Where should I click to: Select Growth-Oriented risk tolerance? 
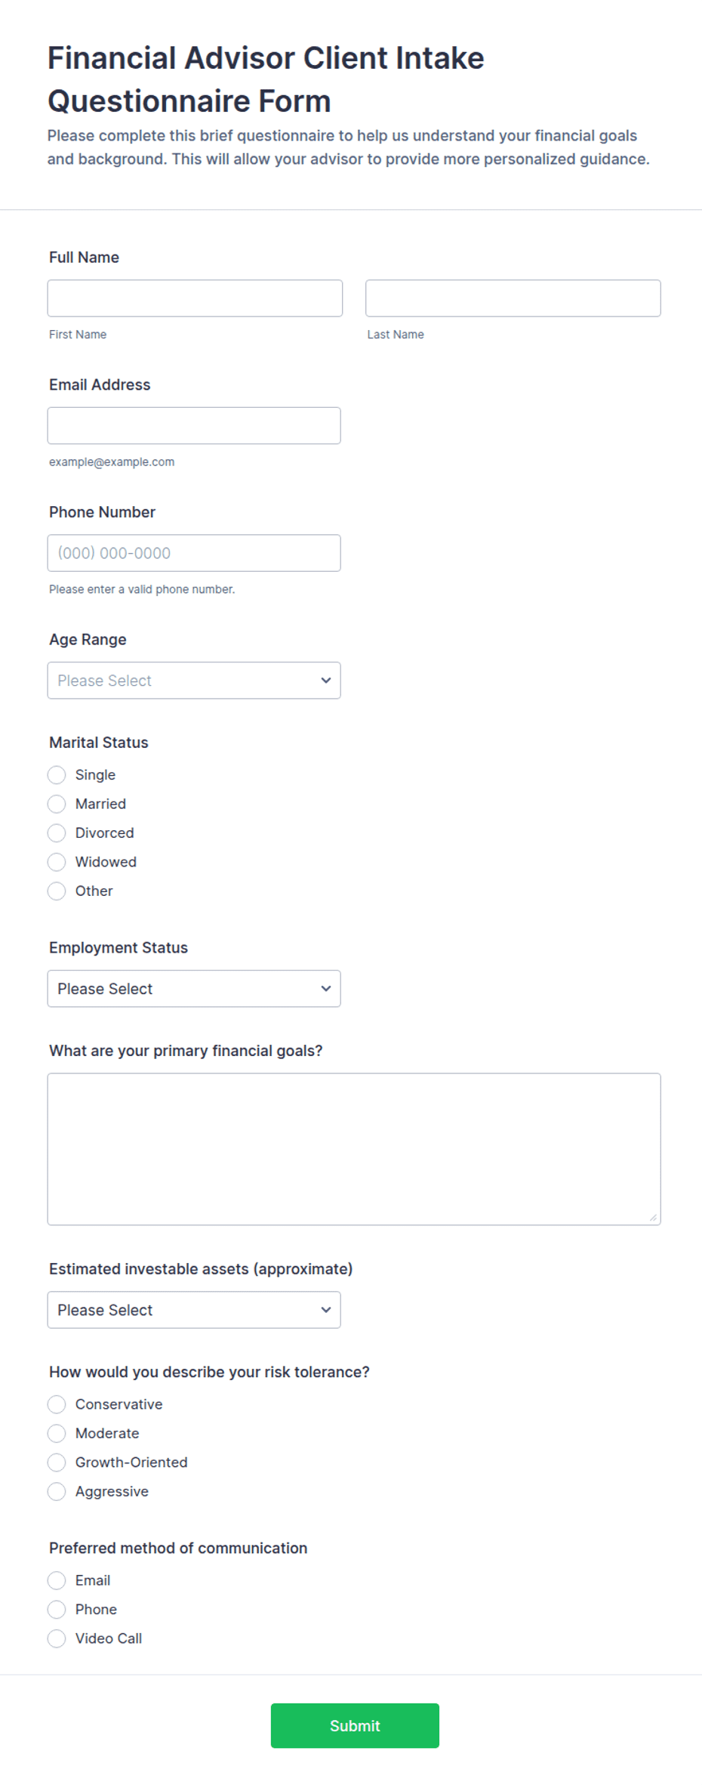(x=57, y=1462)
